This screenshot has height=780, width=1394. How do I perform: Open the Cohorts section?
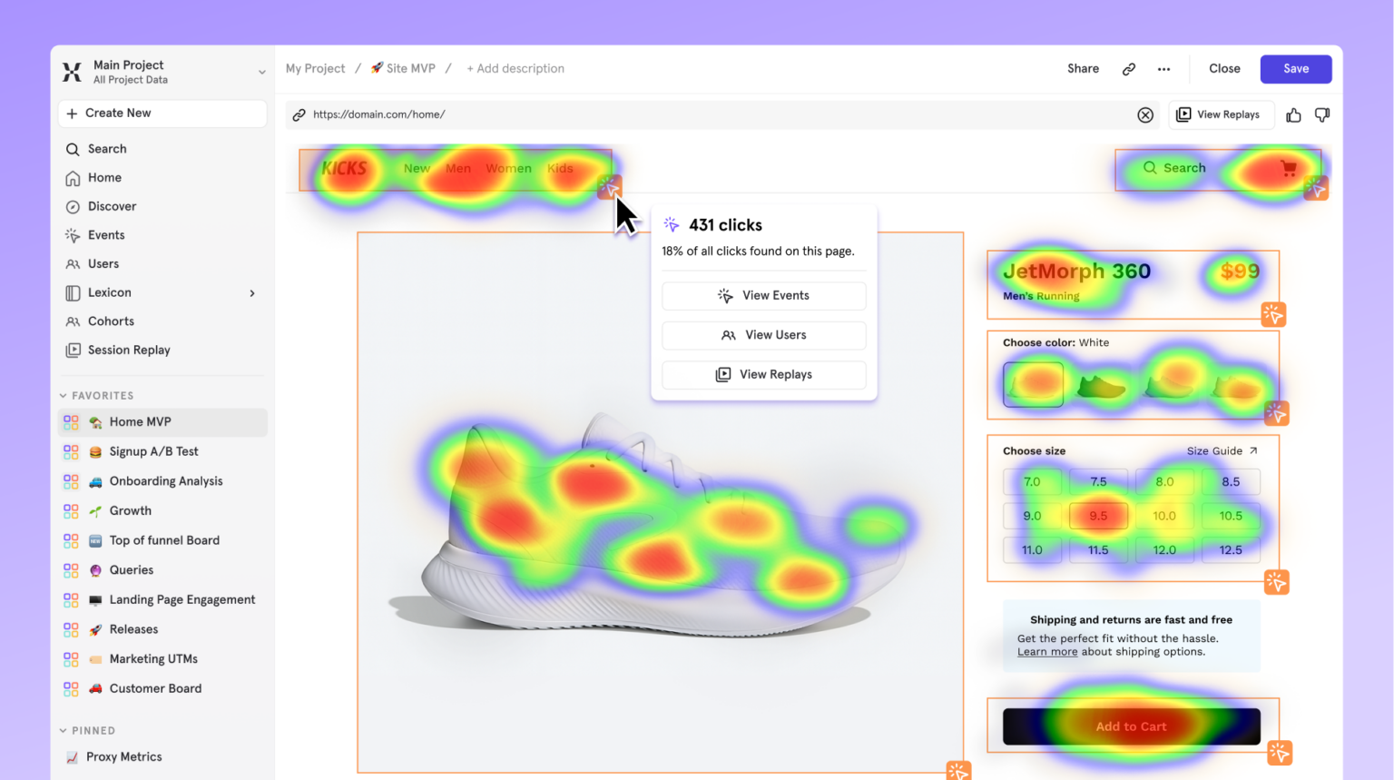click(x=111, y=321)
